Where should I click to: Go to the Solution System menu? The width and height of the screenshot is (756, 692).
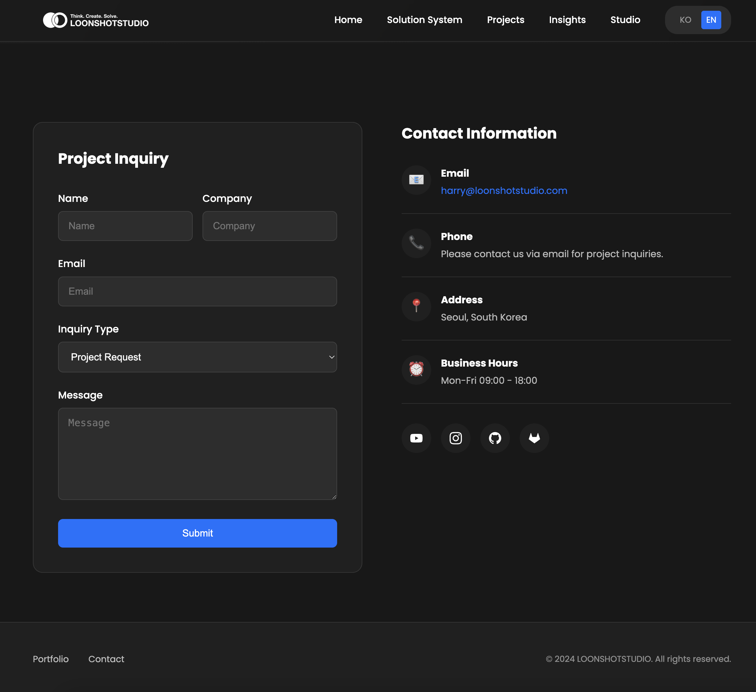(424, 20)
